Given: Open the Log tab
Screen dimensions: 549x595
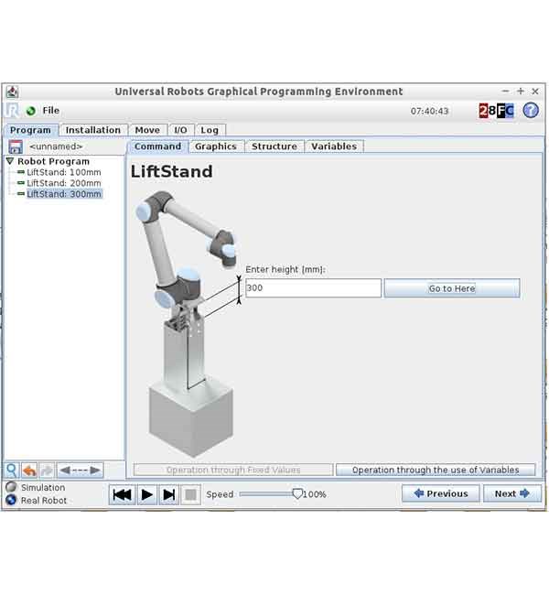Looking at the screenshot, I should (x=210, y=130).
